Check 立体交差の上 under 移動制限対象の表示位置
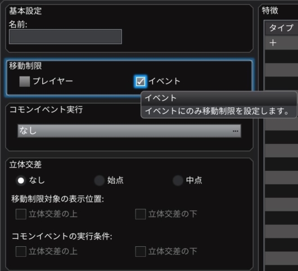Image resolution: width=298 pixels, height=271 pixels. tap(21, 214)
